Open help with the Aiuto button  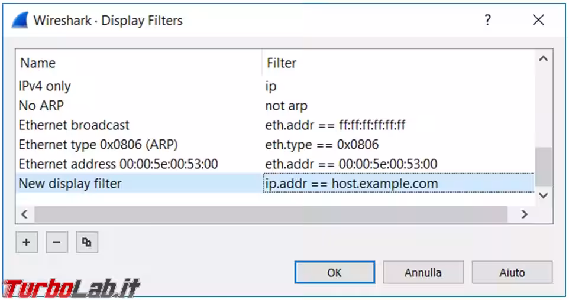[512, 273]
